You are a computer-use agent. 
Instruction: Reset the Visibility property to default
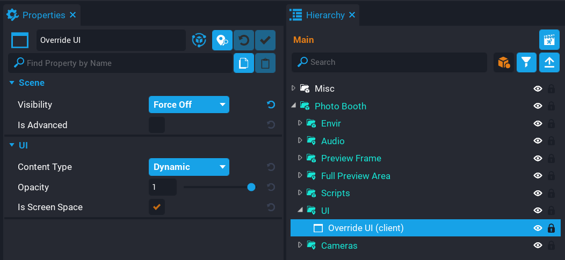click(x=271, y=105)
